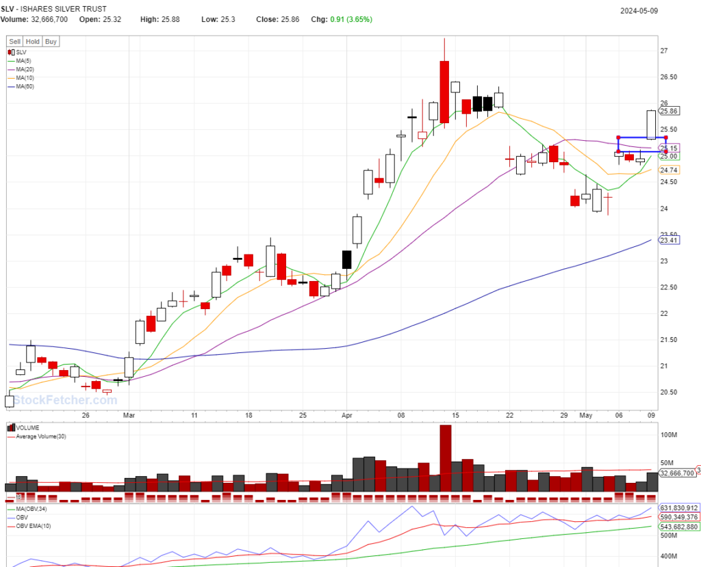Click the 500M OBV axis label
Viewport: 701px width, 567px height.
pos(668,536)
